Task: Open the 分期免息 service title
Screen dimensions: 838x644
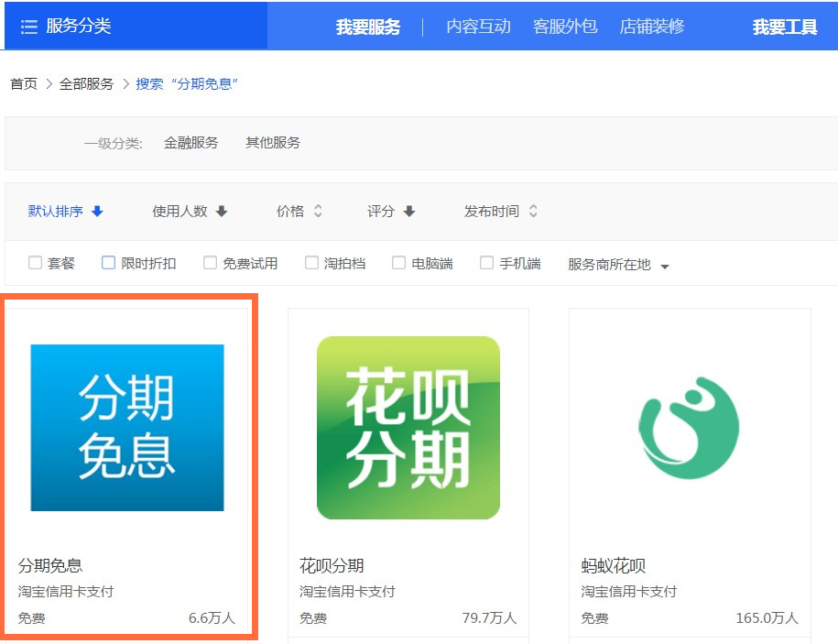Action: [50, 565]
